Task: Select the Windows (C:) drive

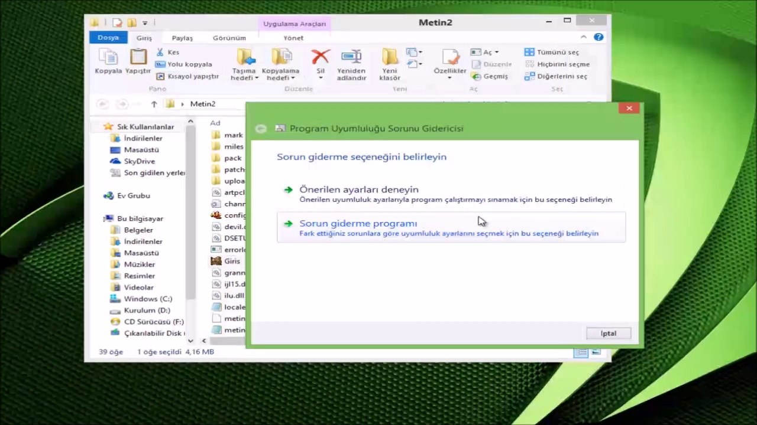Action: pyautogui.click(x=141, y=299)
